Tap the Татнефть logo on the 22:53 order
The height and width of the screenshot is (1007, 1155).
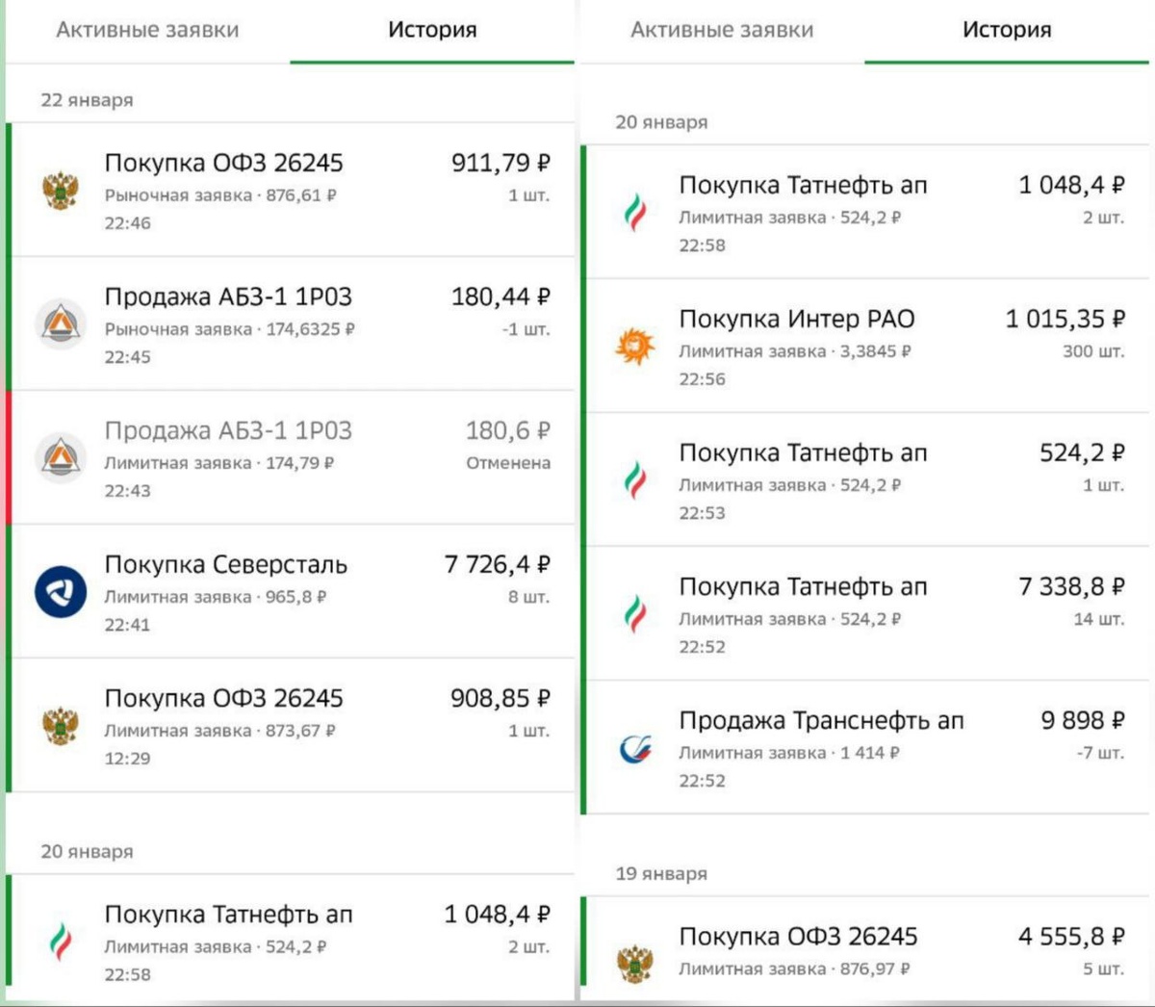[x=635, y=480]
